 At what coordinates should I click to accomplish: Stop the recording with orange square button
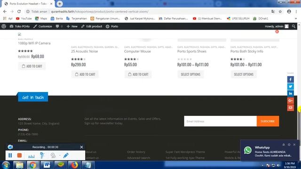[x=19, y=155]
